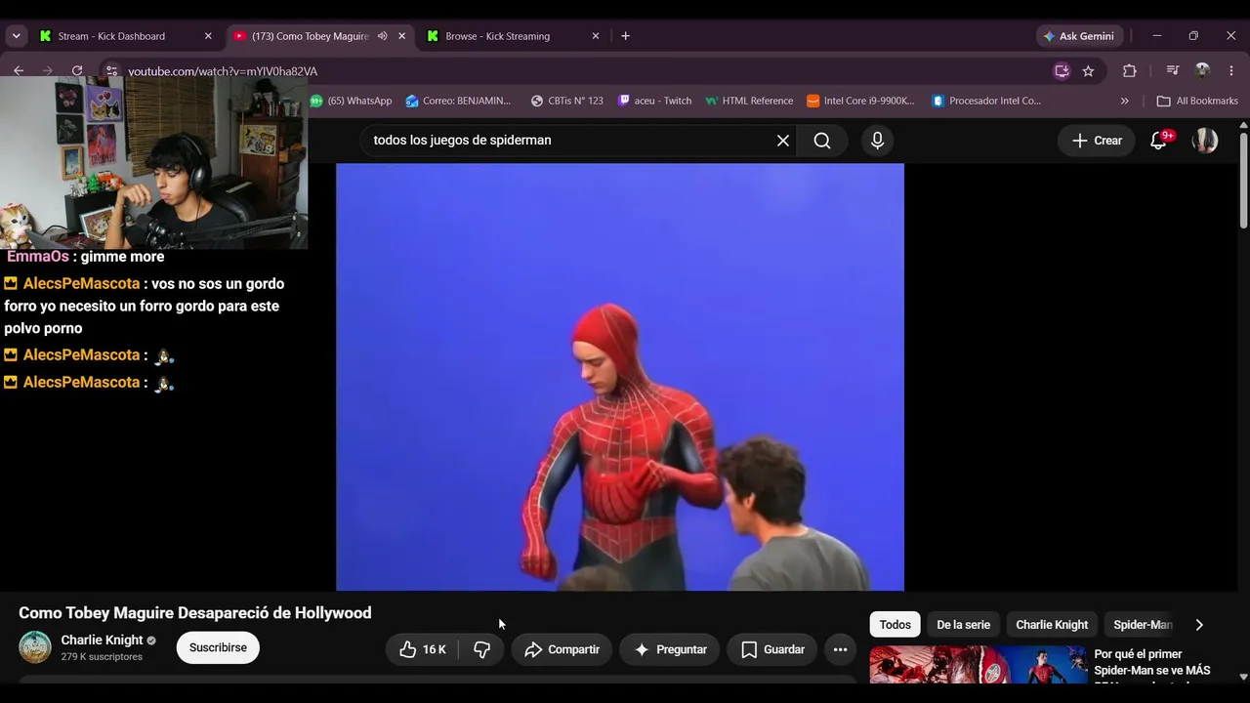The width and height of the screenshot is (1250, 703).
Task: Click the '279 K suscriptores' text
Action: (102, 657)
